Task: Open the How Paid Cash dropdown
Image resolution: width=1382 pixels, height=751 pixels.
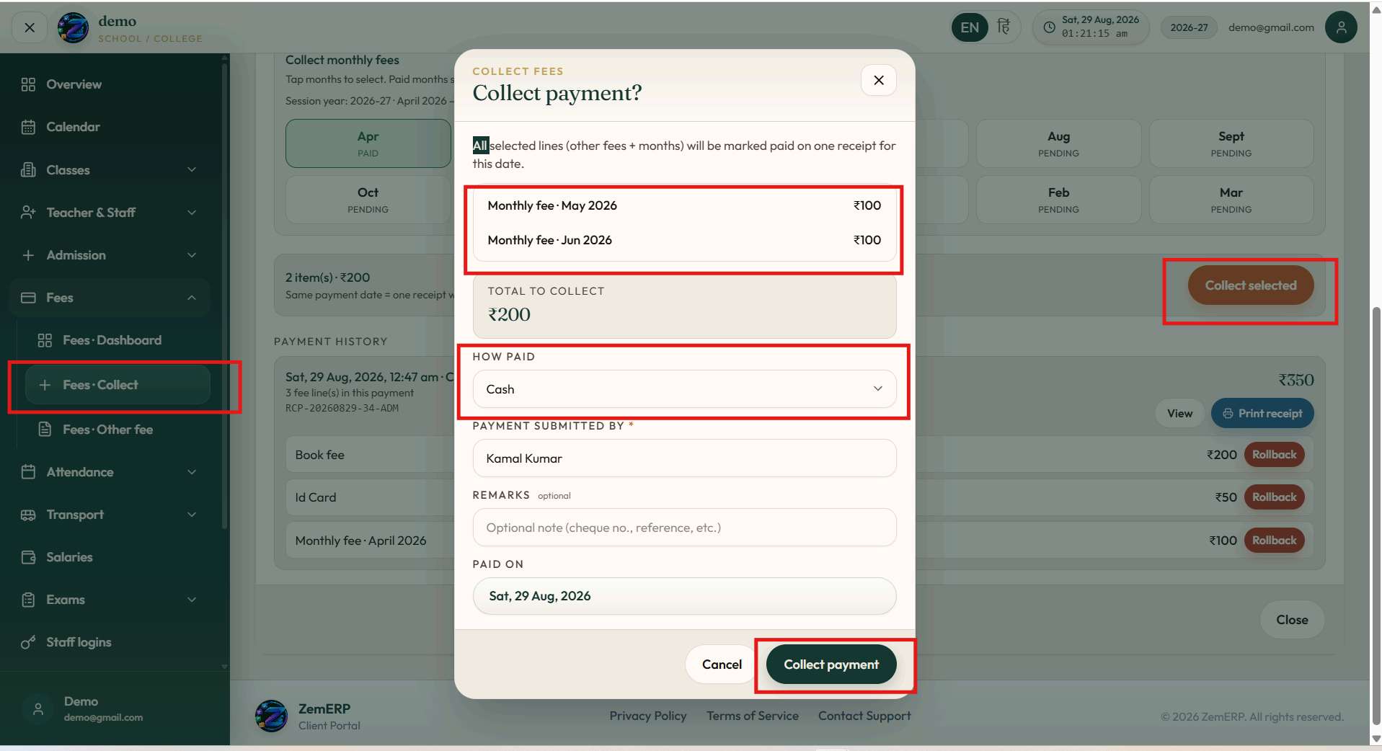Action: point(684,389)
